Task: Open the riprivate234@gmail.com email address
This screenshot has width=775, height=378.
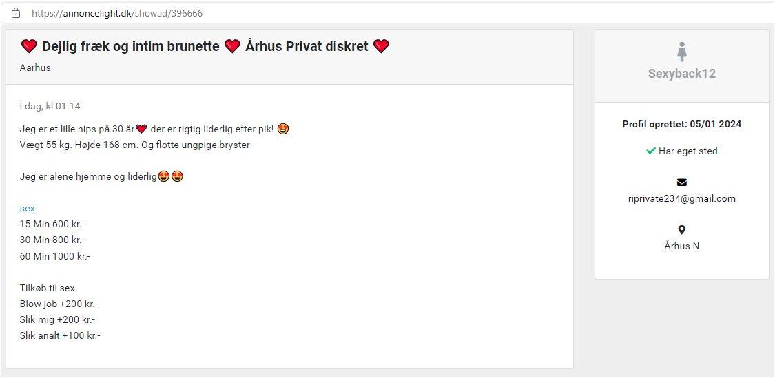Action: pos(681,198)
